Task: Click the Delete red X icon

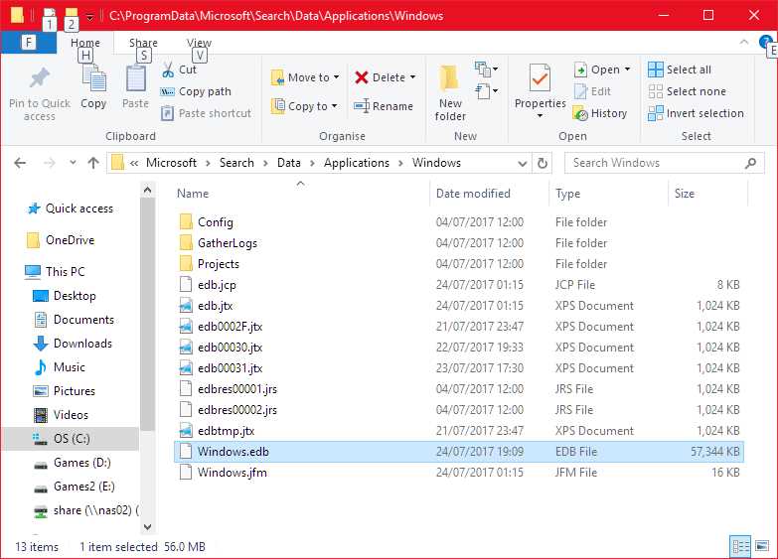Action: pyautogui.click(x=362, y=77)
